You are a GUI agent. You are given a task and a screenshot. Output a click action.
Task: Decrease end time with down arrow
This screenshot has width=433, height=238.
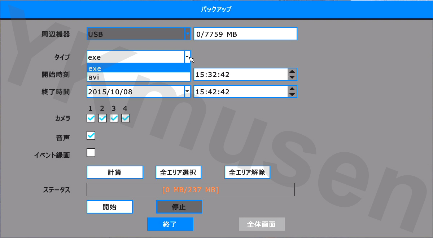point(293,95)
